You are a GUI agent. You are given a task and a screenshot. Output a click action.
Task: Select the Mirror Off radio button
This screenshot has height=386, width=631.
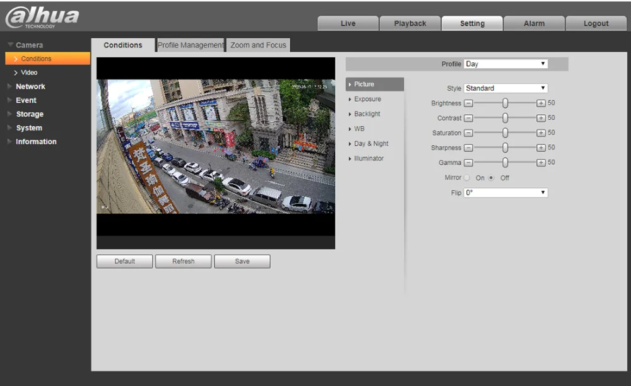pyautogui.click(x=492, y=178)
